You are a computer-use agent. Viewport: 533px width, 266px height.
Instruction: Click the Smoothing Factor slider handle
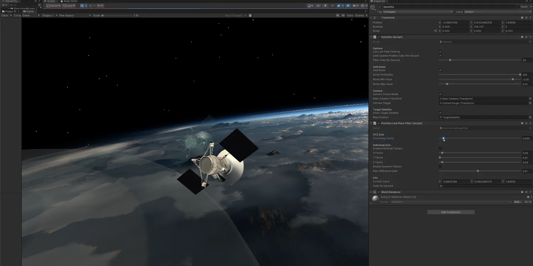point(443,138)
